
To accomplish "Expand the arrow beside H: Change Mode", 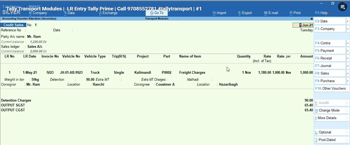I will 348,110.
